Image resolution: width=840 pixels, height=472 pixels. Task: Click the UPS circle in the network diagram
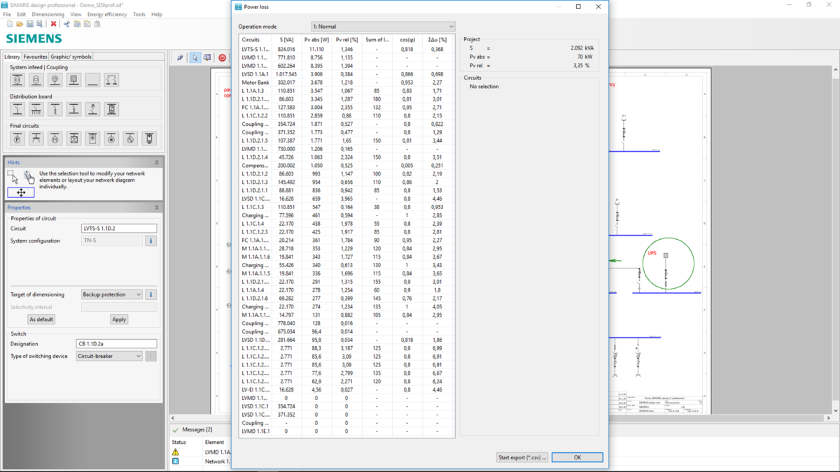pyautogui.click(x=668, y=264)
